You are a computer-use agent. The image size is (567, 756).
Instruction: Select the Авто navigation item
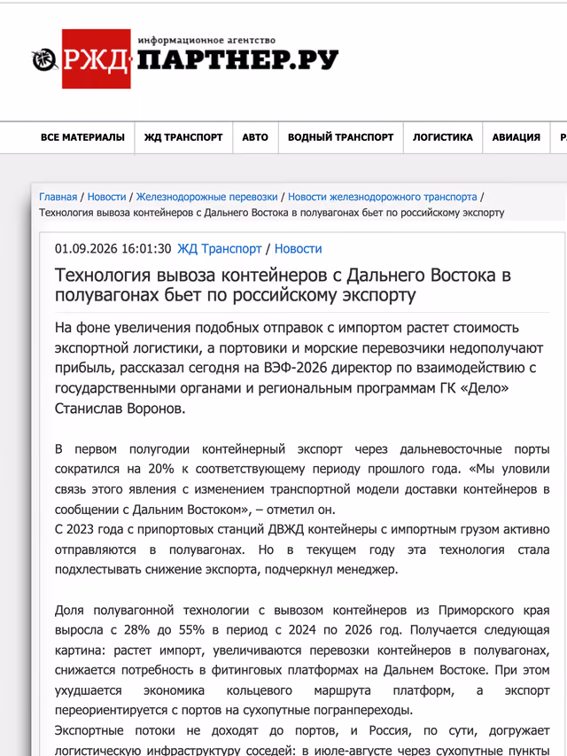coord(255,137)
